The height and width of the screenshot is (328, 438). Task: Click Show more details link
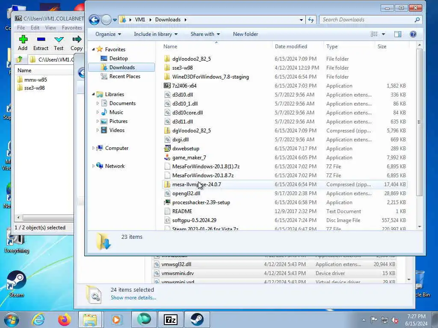coord(133,298)
